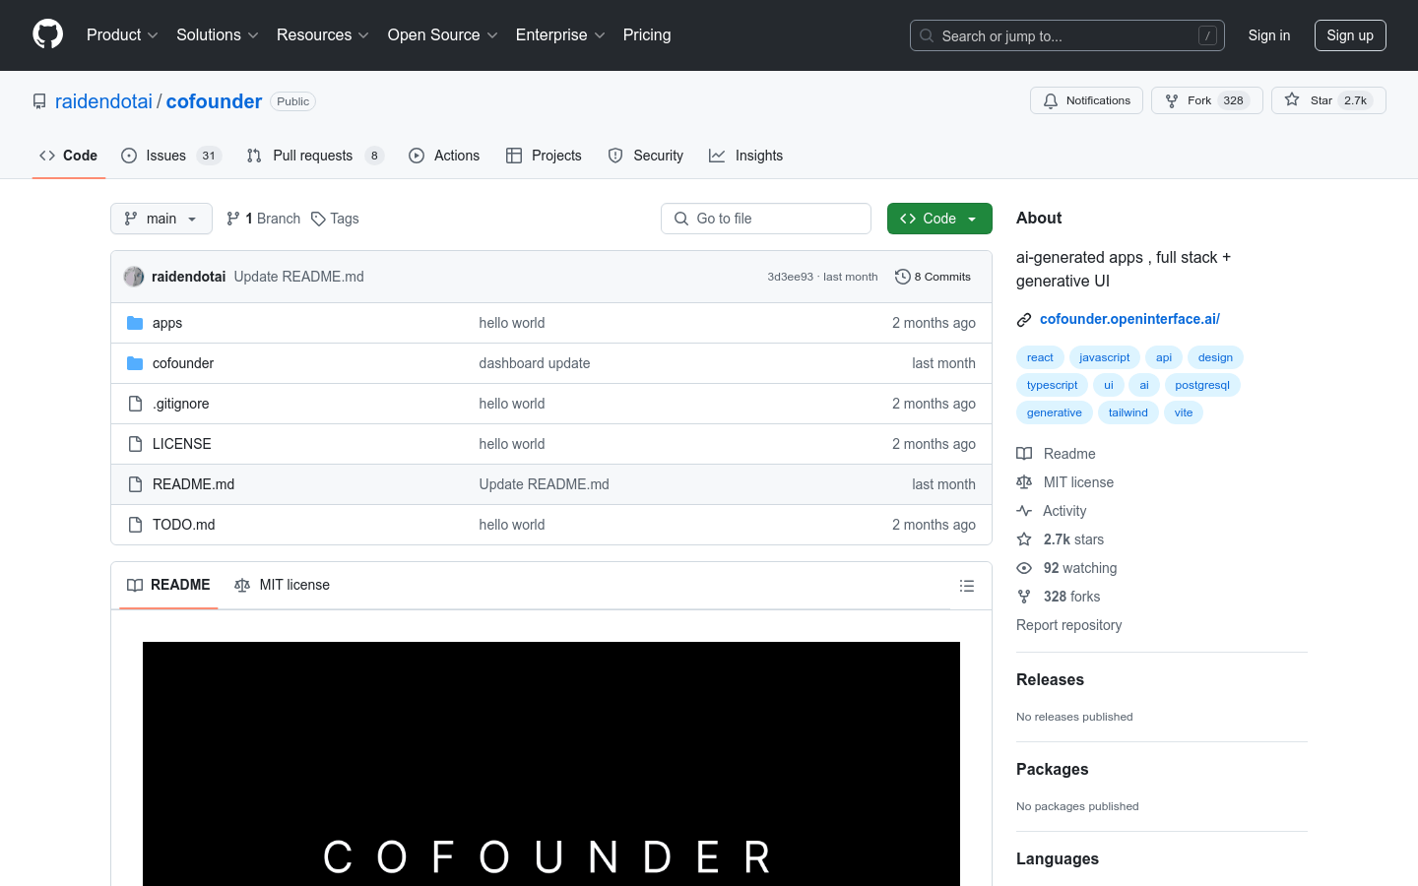Viewport: 1418px width, 886px height.
Task: Click the commit history clock icon
Action: (902, 277)
